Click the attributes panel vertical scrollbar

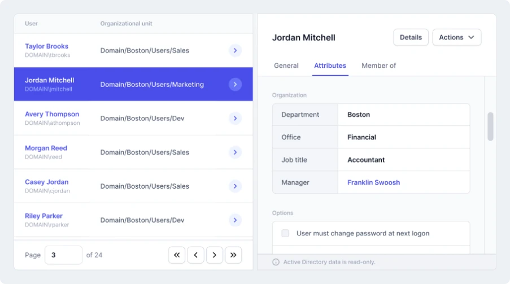click(490, 126)
